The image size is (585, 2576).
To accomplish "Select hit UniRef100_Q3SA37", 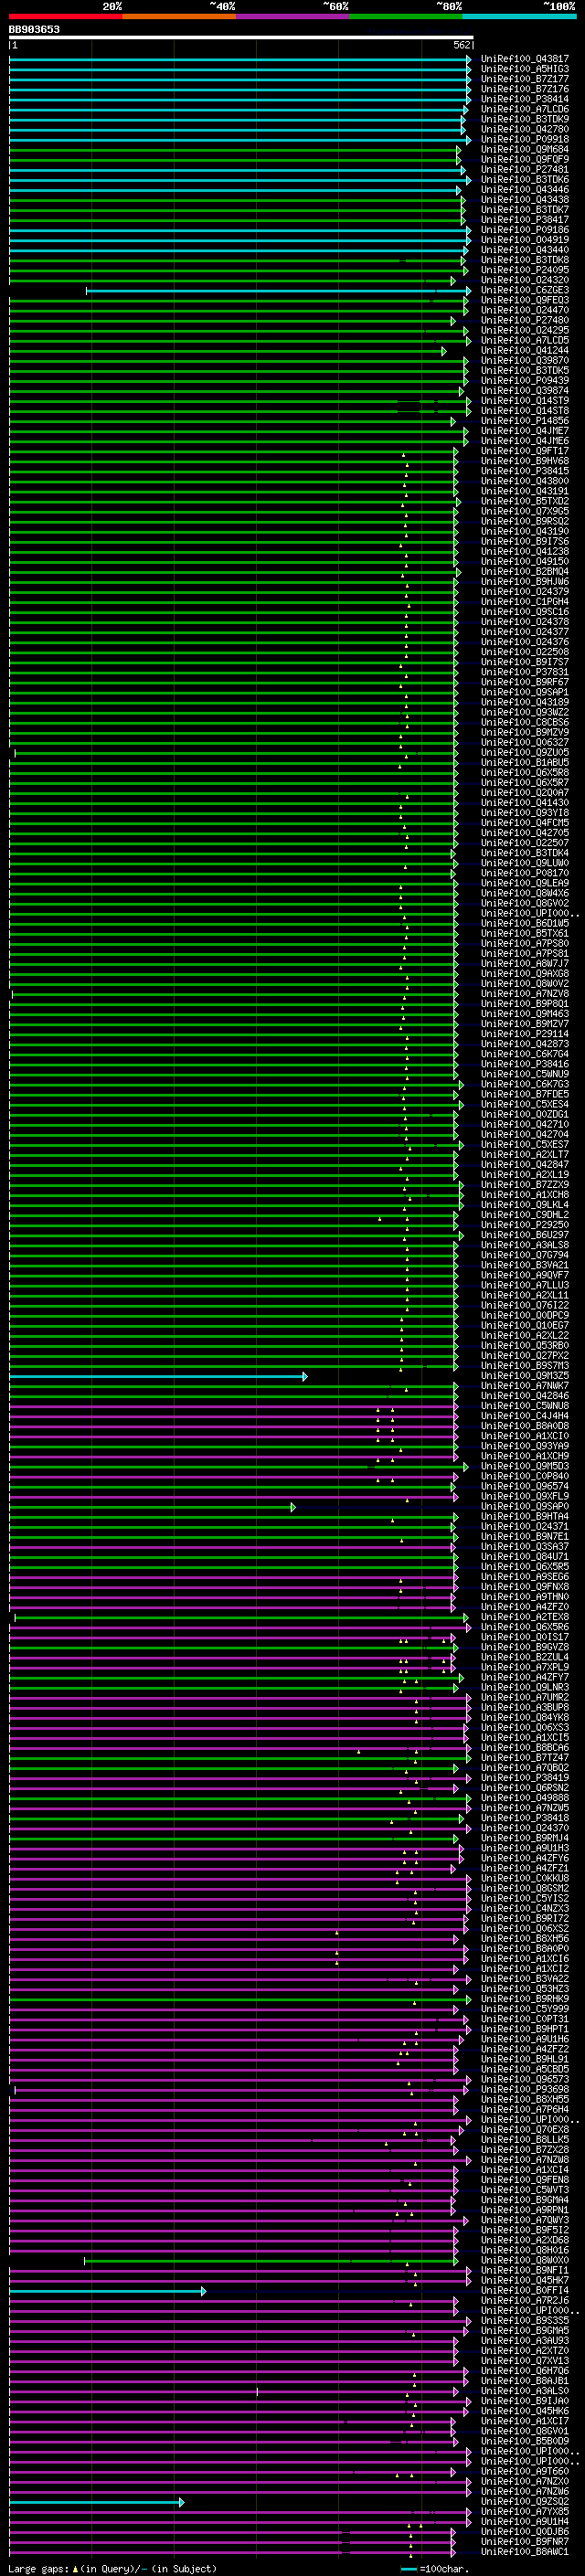I will tap(525, 1547).
